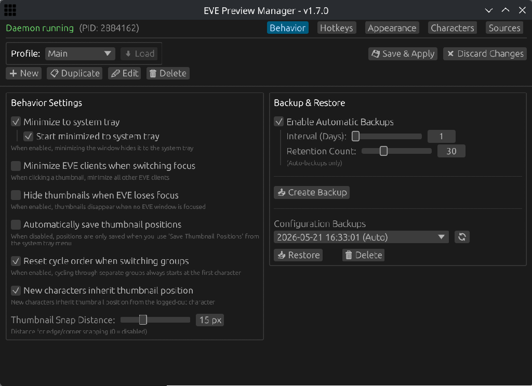The image size is (532, 386).
Task: Open the Sources tab
Action: tap(504, 28)
